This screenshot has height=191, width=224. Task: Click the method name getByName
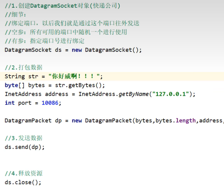(134, 94)
